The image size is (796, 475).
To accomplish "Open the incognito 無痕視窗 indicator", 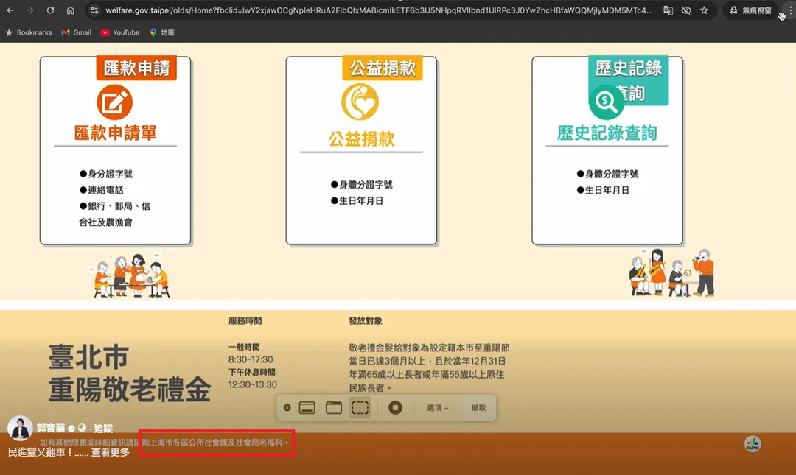I will click(750, 10).
